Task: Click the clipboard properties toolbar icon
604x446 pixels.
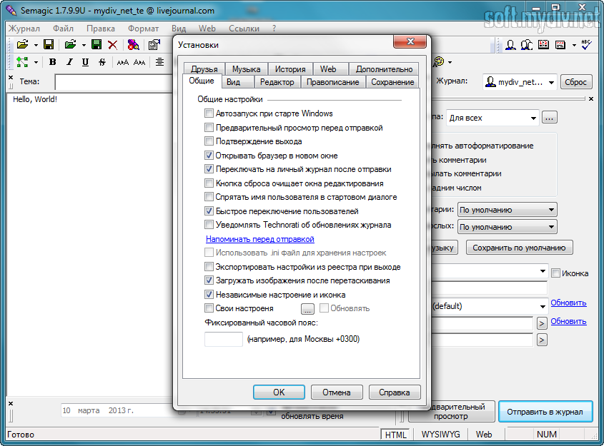Action: 154,44
